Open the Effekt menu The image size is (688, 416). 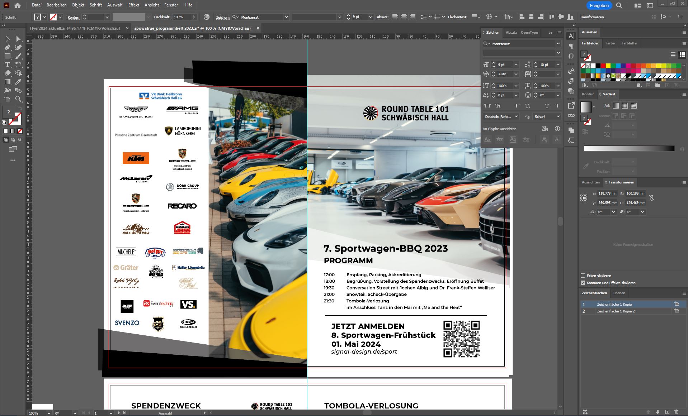point(134,5)
